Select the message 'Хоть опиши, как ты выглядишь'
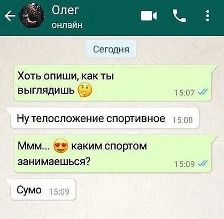Viewport: 224px width, 219px height. pos(113,83)
